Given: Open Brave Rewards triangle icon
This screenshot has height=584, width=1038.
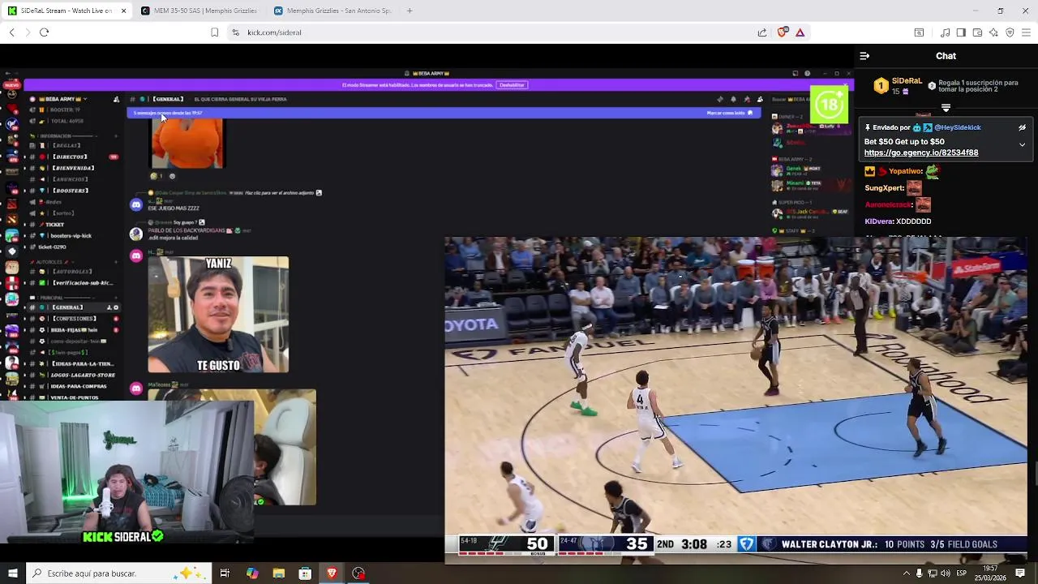Looking at the screenshot, I should pyautogui.click(x=800, y=32).
